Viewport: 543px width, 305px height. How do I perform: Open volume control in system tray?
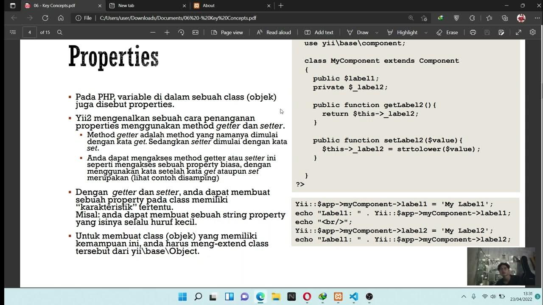(x=493, y=297)
